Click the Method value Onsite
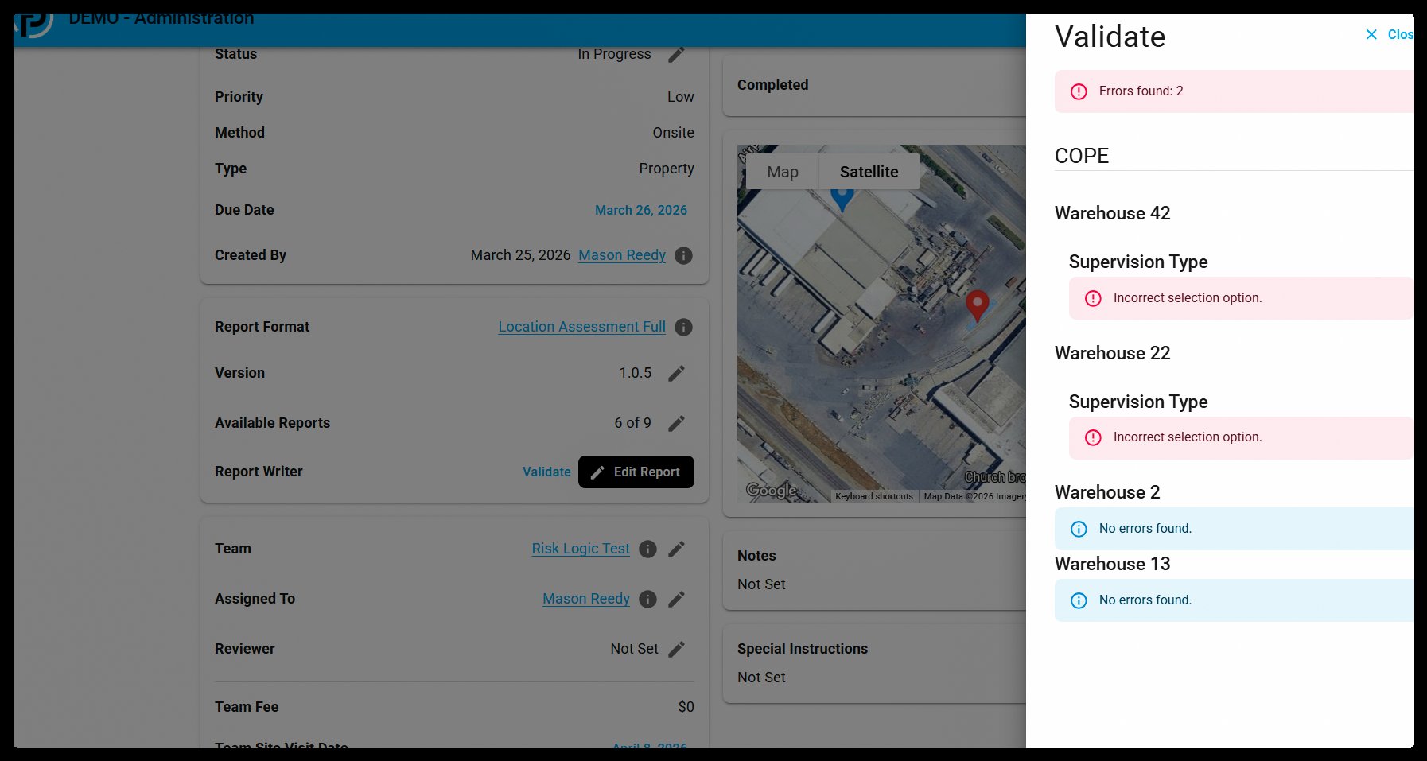Viewport: 1427px width, 761px height. tap(673, 133)
